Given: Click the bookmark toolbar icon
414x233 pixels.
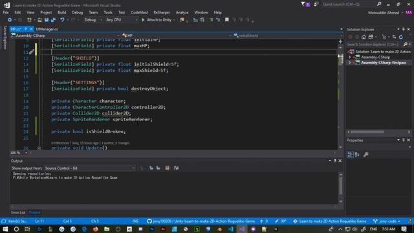Looking at the screenshot, I should [227, 20].
